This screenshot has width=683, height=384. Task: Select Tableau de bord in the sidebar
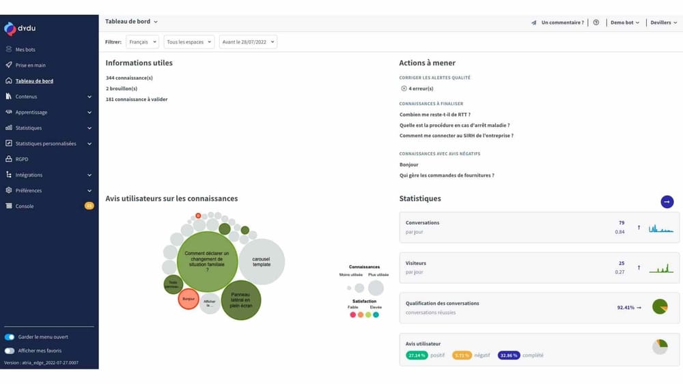click(x=34, y=81)
